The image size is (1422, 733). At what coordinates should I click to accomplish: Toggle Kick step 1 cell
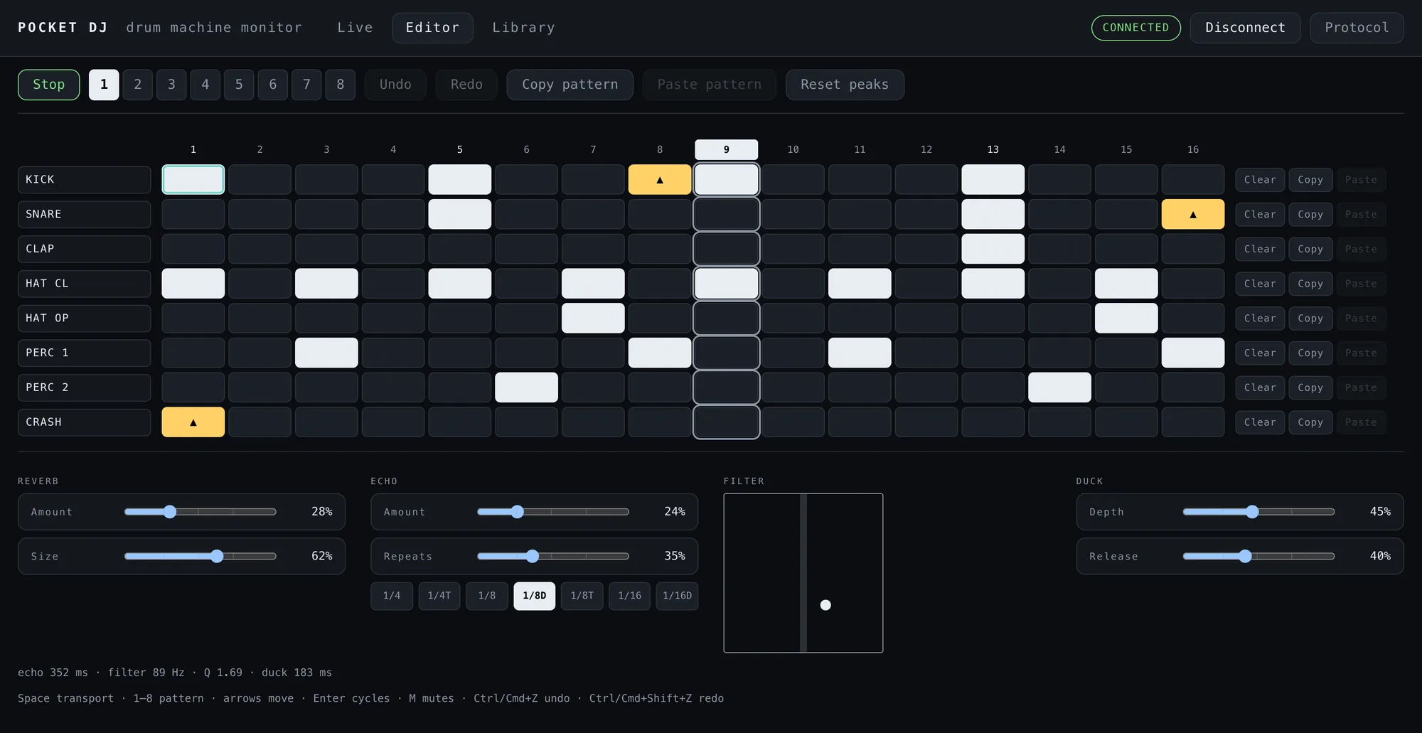(x=193, y=179)
